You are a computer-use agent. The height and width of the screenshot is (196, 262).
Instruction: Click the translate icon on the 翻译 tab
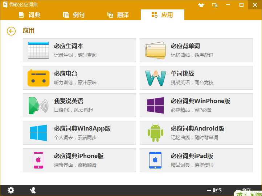coord(110,15)
